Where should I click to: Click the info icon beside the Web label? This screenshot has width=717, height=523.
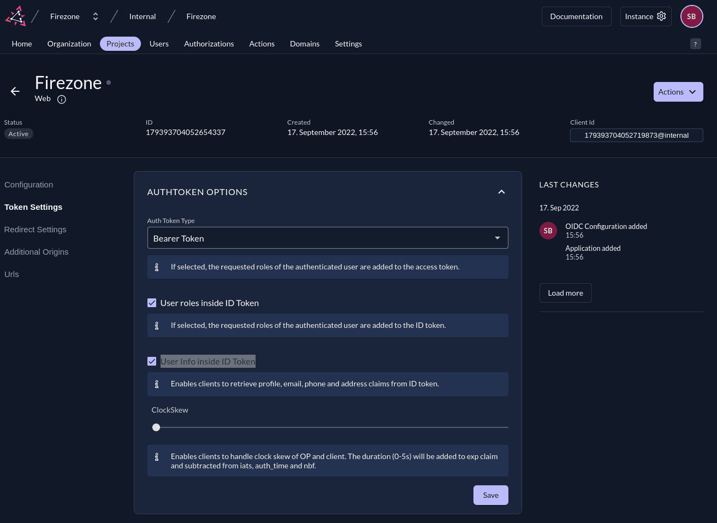(x=61, y=99)
